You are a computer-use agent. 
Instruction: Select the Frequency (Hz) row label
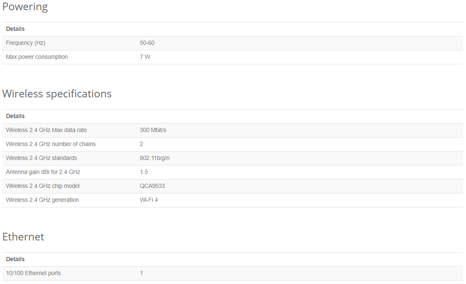pyautogui.click(x=25, y=43)
